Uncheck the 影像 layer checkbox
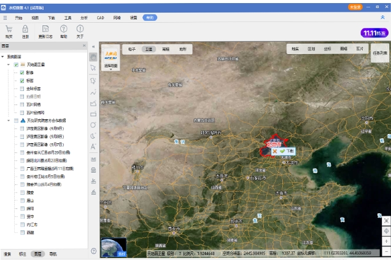 22,73
